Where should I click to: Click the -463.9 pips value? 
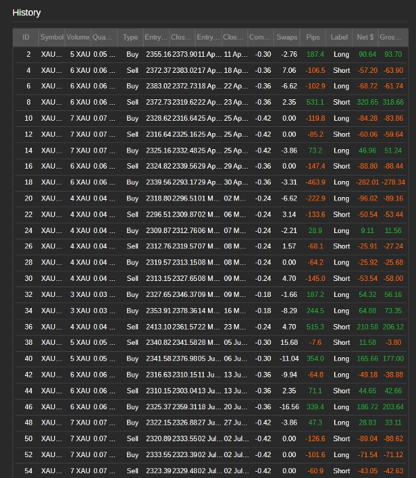pos(313,182)
